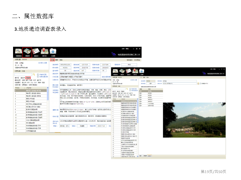This screenshot has width=241, height=180.
Task: Toggle 关键字匹配 checkbox in right window
Action: (130, 89)
